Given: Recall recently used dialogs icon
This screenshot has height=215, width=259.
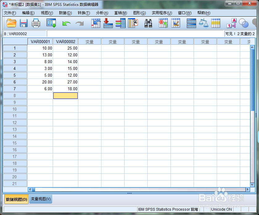Looking at the screenshot, I should click(x=51, y=23).
